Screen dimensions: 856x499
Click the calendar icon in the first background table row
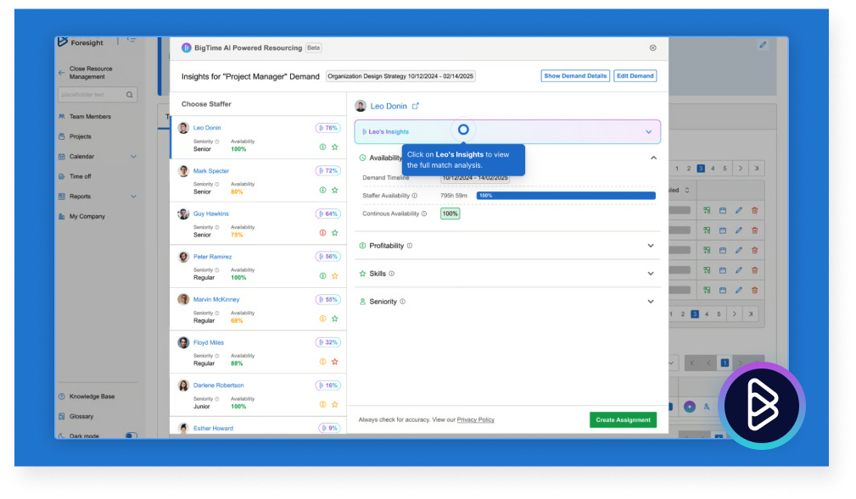pos(723,210)
